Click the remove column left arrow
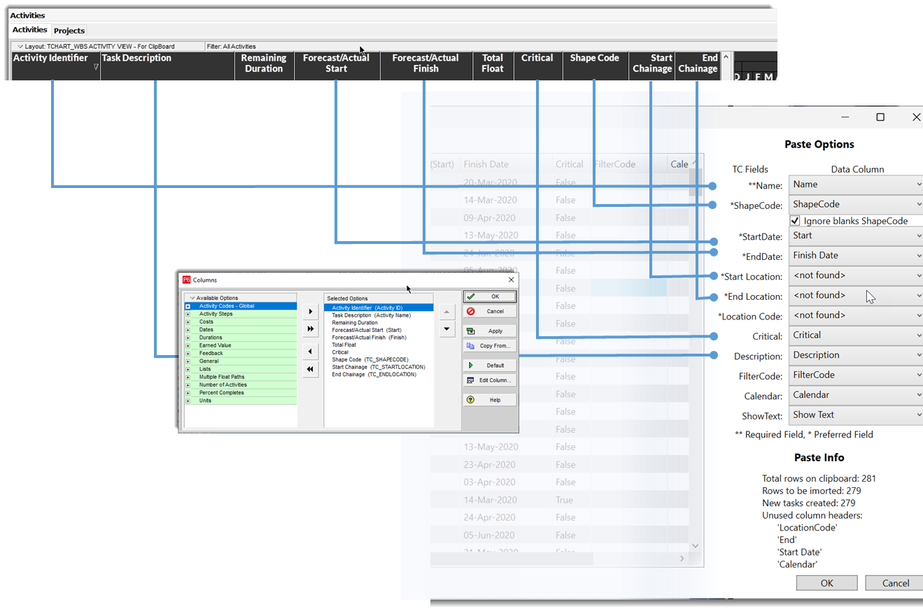 311,352
